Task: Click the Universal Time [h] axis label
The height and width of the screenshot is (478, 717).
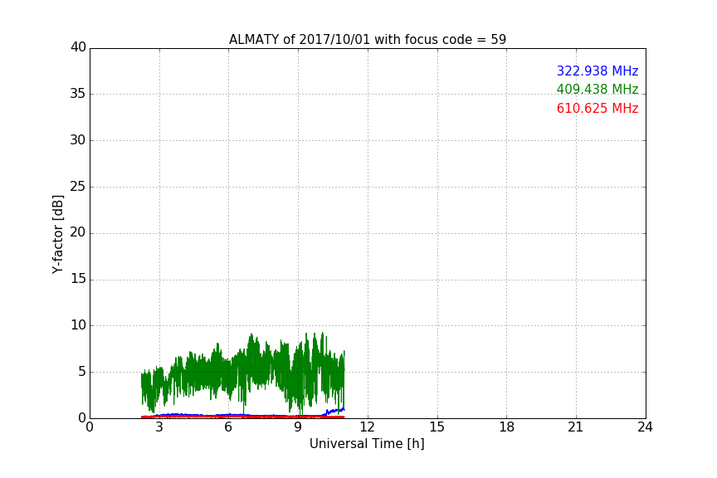Action: click(x=367, y=444)
